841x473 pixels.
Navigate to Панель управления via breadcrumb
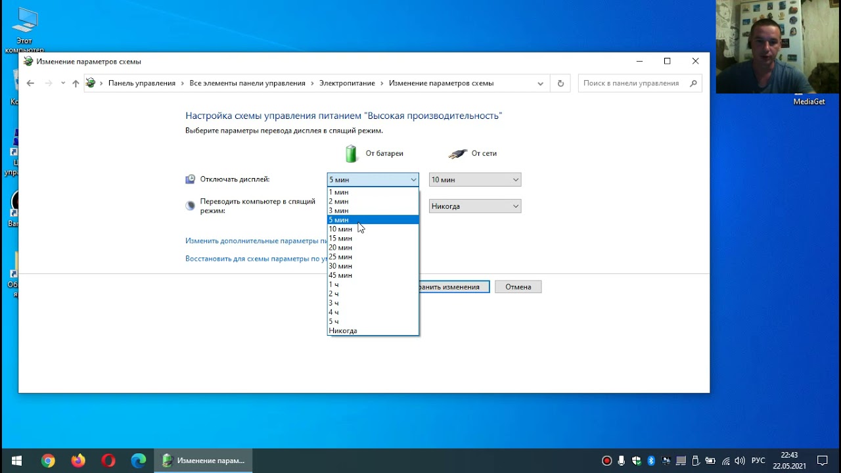pos(145,83)
